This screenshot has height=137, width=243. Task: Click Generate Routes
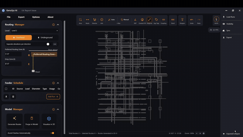point(15,121)
